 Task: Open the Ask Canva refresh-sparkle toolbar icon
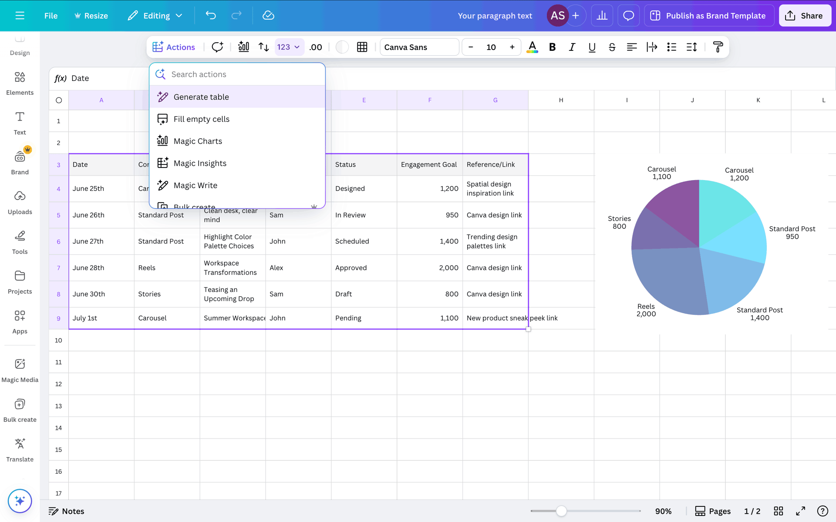[217, 47]
